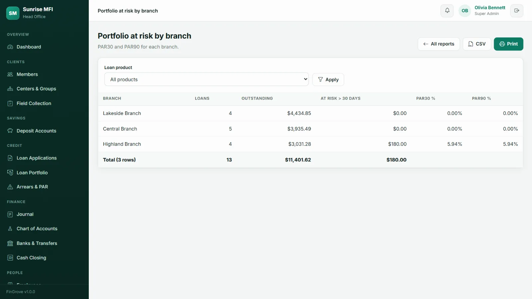Open the notifications bell
The width and height of the screenshot is (532, 299).
click(x=447, y=11)
